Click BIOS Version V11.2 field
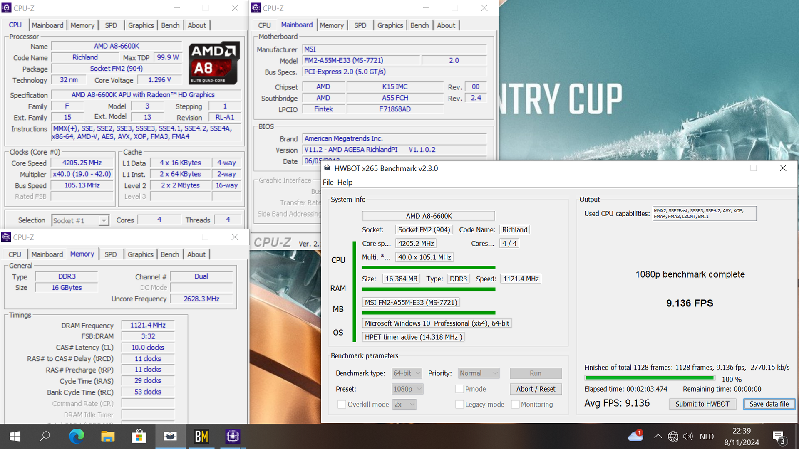 click(395, 150)
